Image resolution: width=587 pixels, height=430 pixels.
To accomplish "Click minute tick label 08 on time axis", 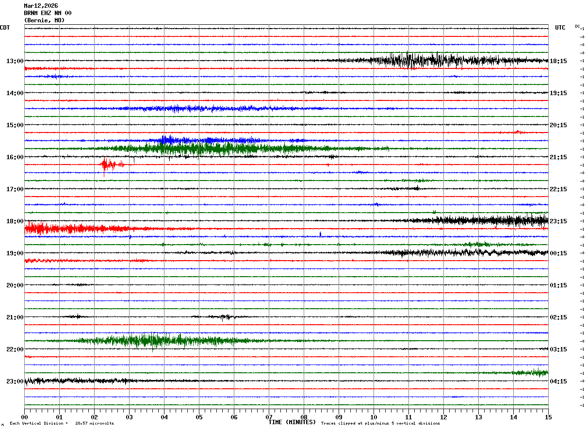I will pyautogui.click(x=304, y=417).
